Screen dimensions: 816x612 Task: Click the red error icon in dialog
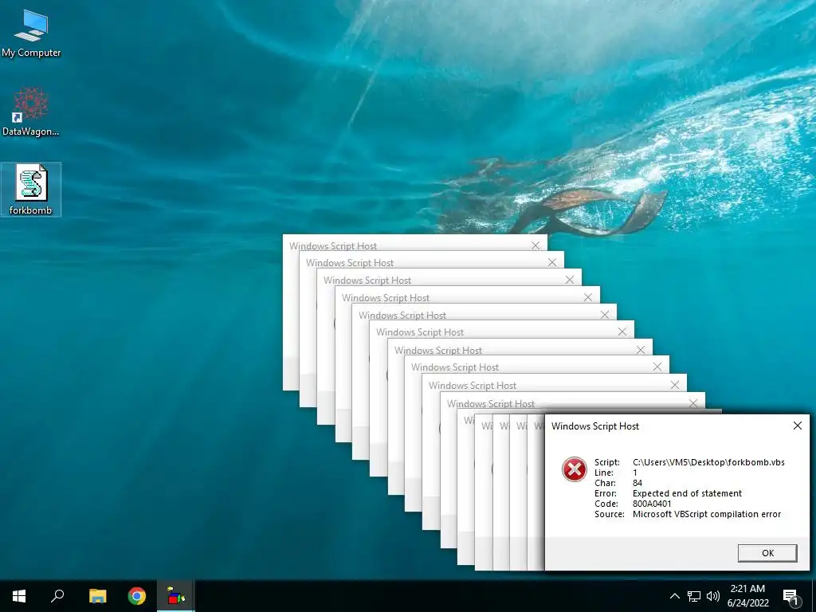(574, 469)
